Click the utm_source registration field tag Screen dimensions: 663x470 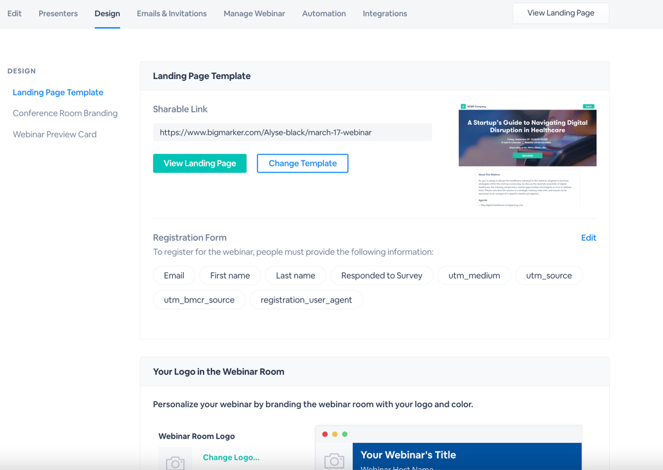click(x=549, y=275)
